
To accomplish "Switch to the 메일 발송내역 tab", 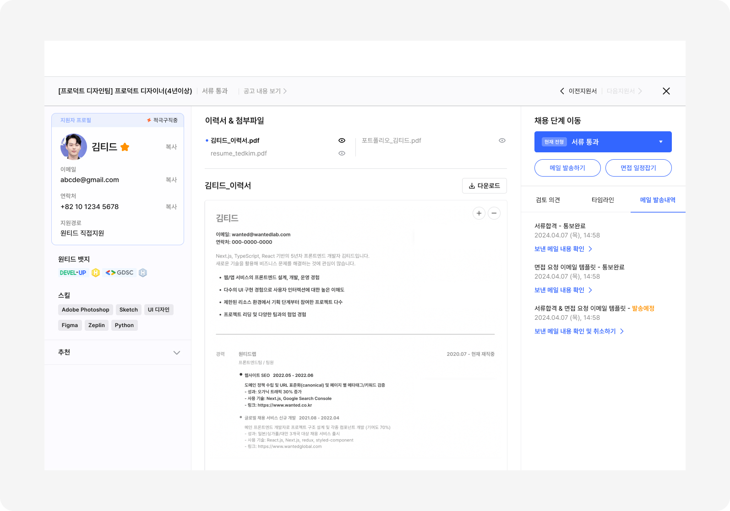I will point(658,200).
